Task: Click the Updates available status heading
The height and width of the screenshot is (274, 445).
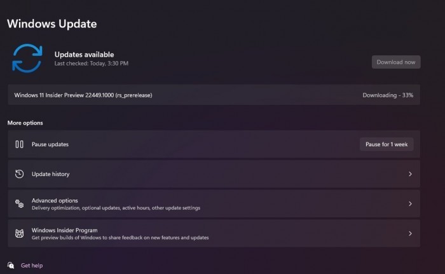Action: click(84, 54)
